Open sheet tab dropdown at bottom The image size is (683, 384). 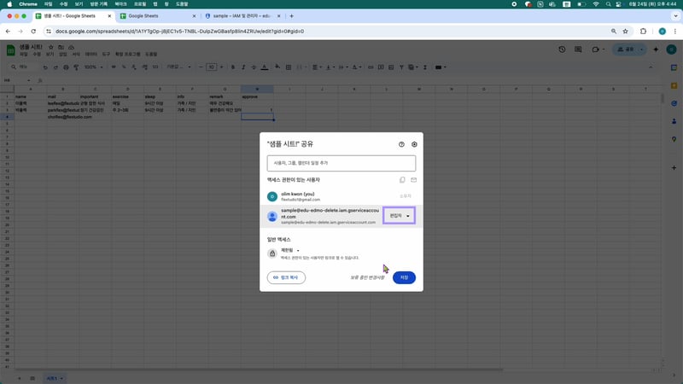[61, 378]
